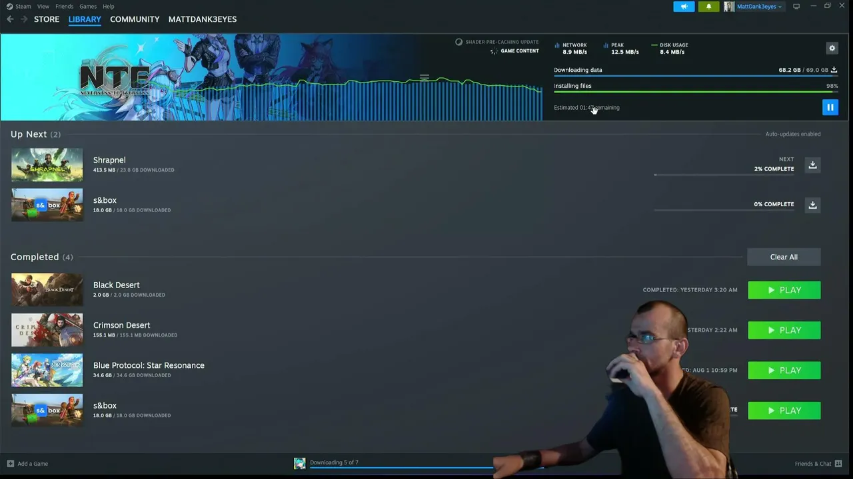
Task: Click the DISK USAGE legend
Action: coord(669,49)
